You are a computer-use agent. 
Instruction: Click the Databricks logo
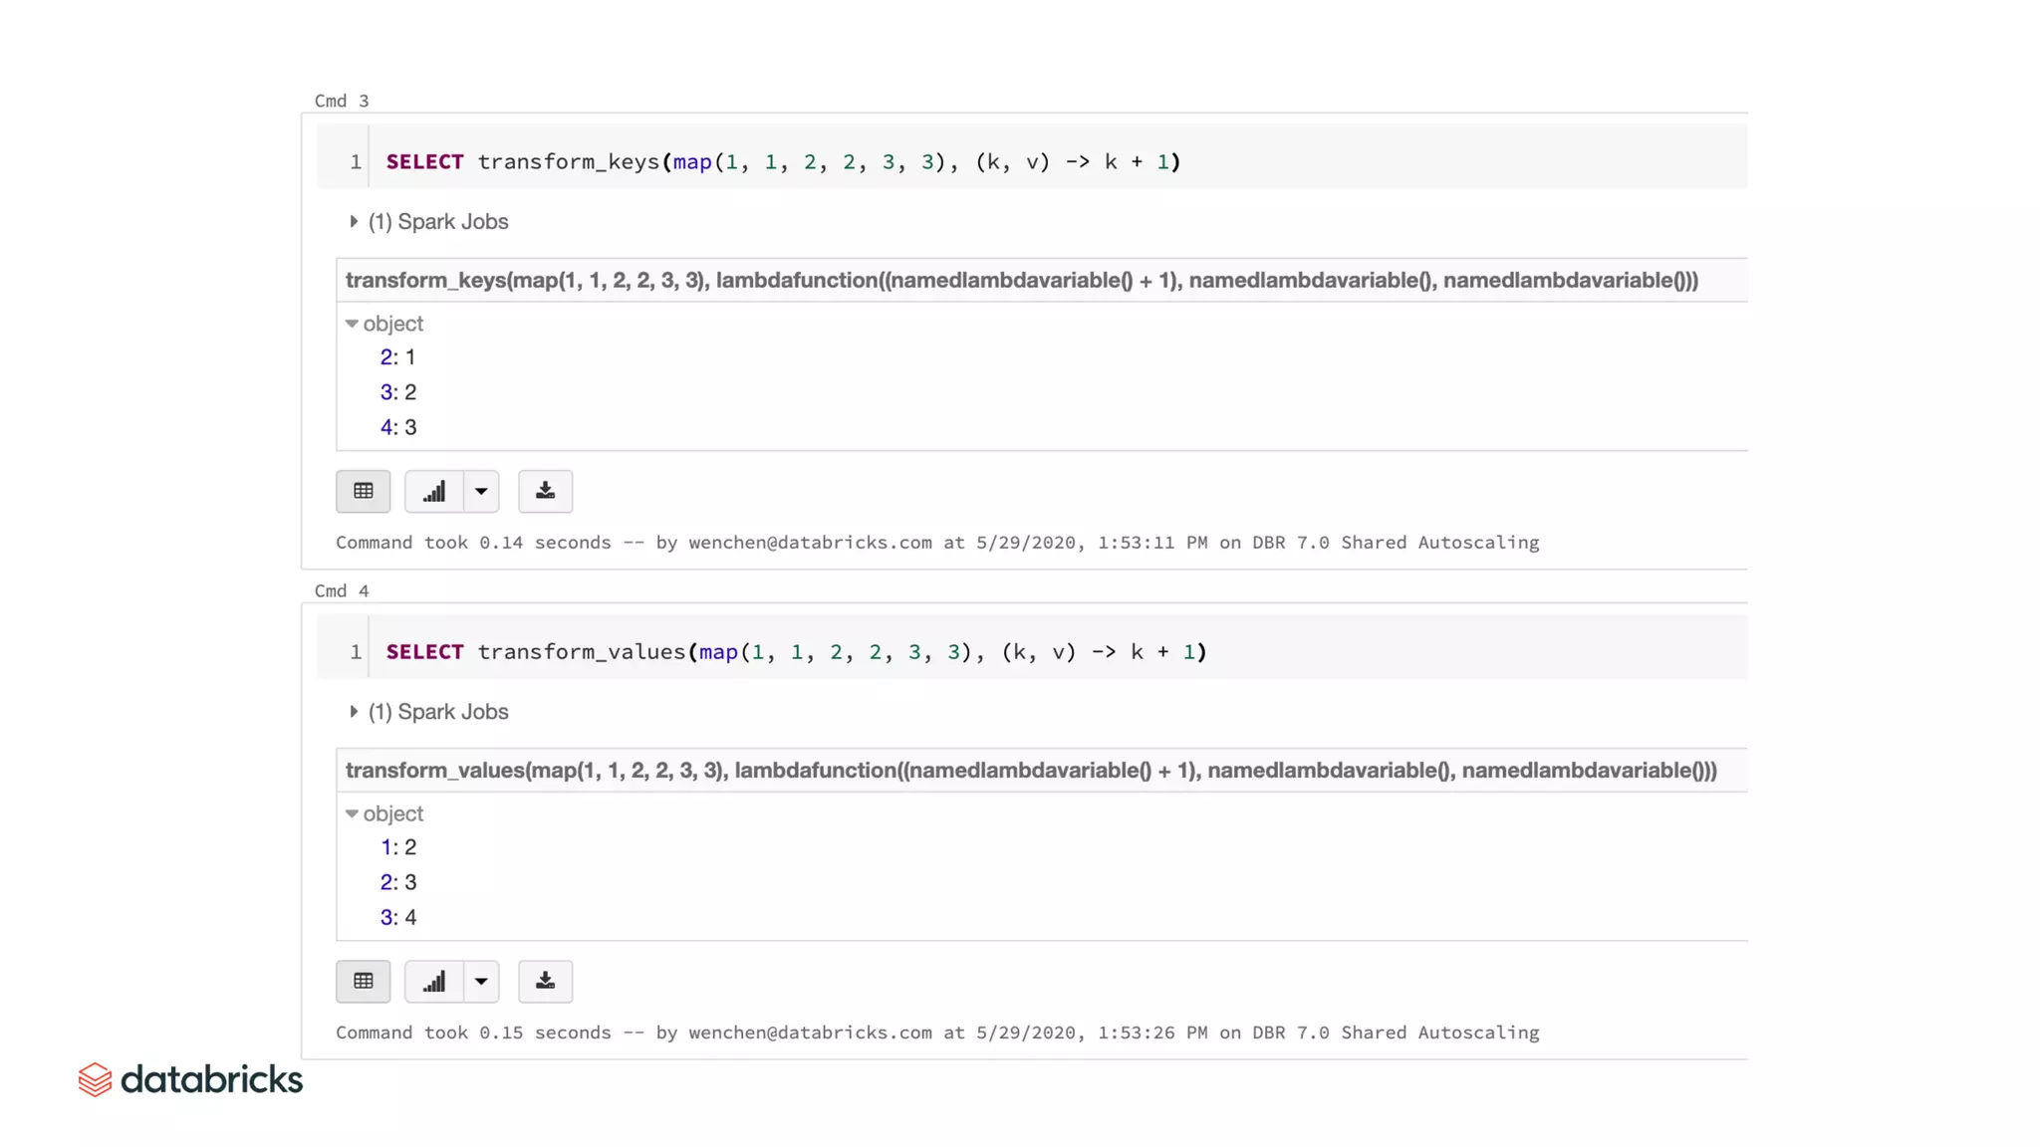point(190,1079)
